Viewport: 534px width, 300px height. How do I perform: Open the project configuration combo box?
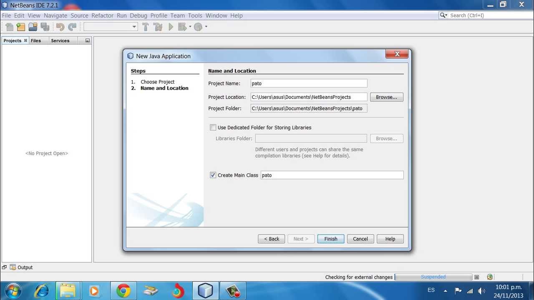(111, 27)
